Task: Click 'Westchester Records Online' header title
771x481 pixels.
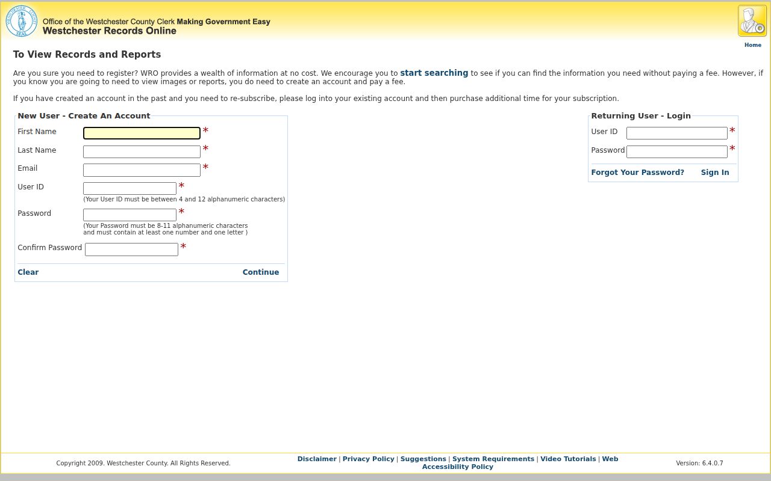Action: [x=110, y=31]
